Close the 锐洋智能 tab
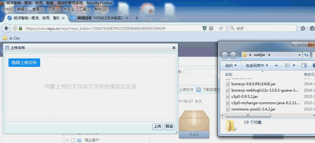 point(63,18)
